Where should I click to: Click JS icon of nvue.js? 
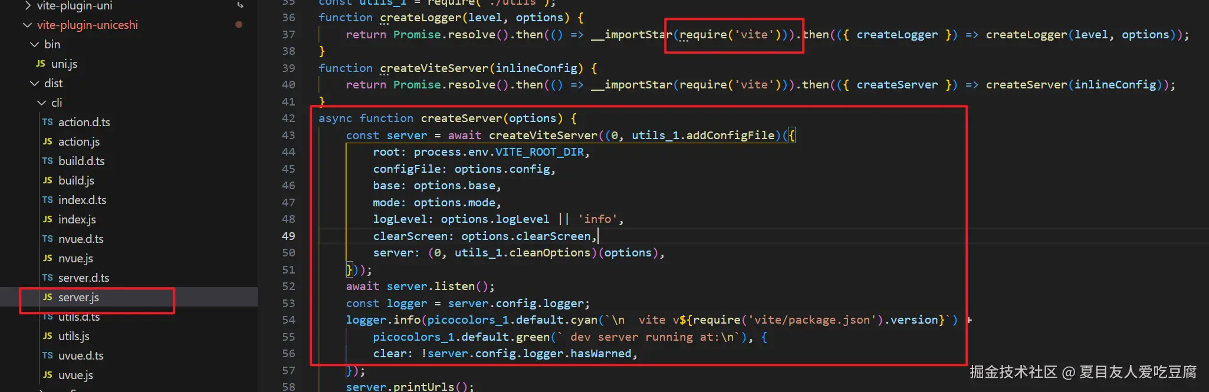point(48,258)
